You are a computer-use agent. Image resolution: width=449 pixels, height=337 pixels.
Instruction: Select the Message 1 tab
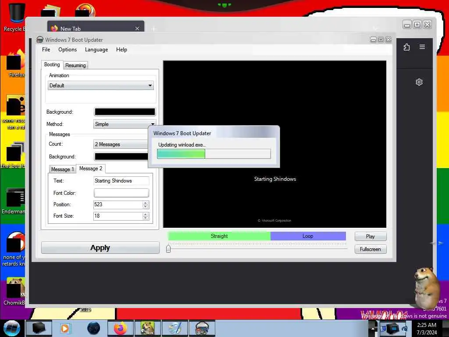[62, 169]
